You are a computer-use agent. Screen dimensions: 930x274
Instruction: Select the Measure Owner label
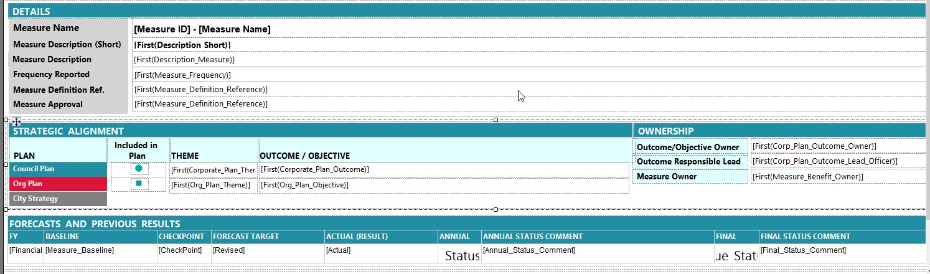point(691,176)
